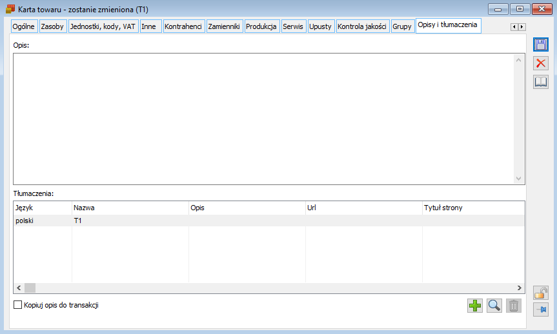Viewport: 557px width, 334px height.
Task: Cancel changes with the red X icon
Action: pos(541,63)
